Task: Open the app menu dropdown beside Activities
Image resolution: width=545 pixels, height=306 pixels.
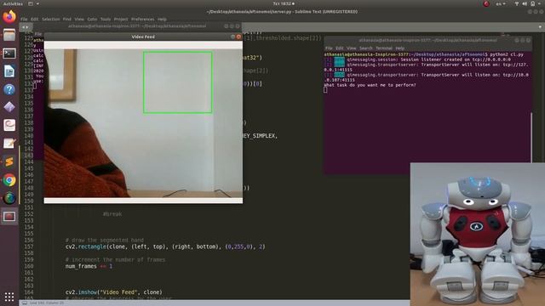Action: (33, 3)
